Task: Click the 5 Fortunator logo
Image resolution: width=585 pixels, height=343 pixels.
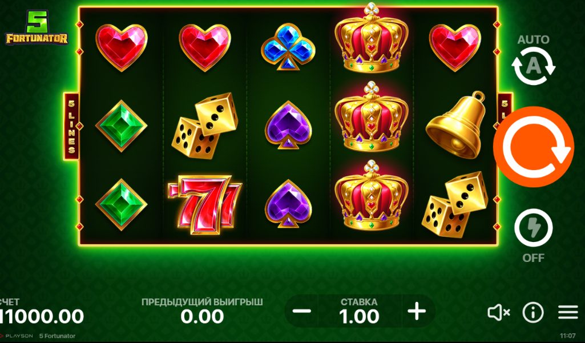Action: click(x=37, y=27)
